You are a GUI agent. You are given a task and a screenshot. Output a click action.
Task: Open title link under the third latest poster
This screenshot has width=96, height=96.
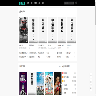pos(41,45)
